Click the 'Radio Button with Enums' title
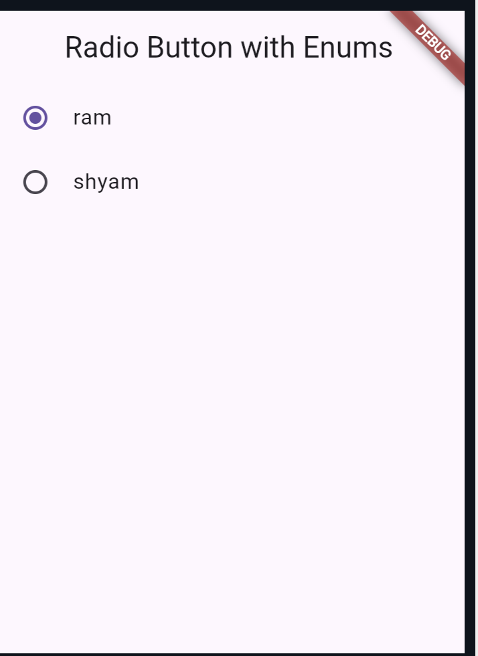Image resolution: width=478 pixels, height=656 pixels. pyautogui.click(x=228, y=48)
